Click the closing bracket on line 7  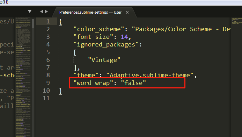(75, 68)
